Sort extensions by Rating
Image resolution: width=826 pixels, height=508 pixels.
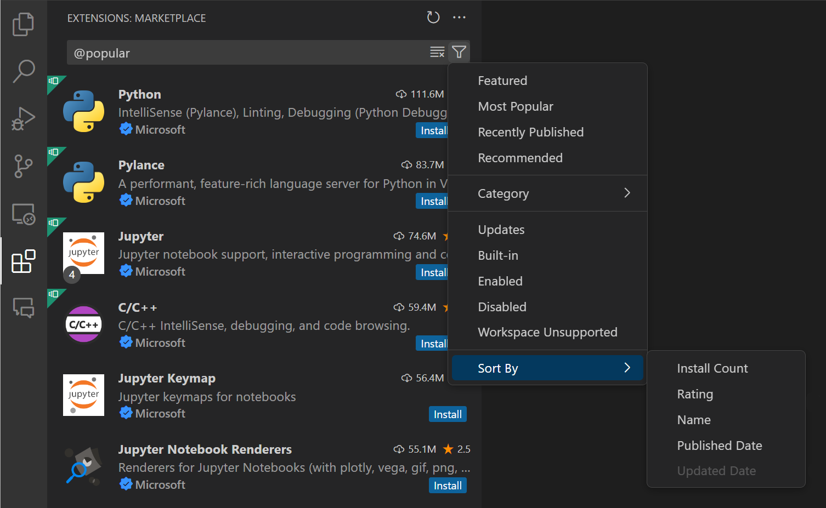695,394
